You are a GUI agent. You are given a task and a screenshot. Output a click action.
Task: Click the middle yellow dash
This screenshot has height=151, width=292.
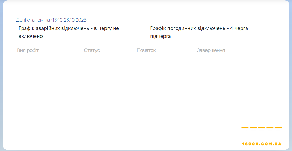pos(262,128)
